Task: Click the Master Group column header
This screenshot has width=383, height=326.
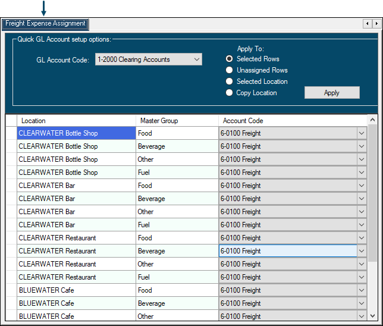Action: point(177,121)
